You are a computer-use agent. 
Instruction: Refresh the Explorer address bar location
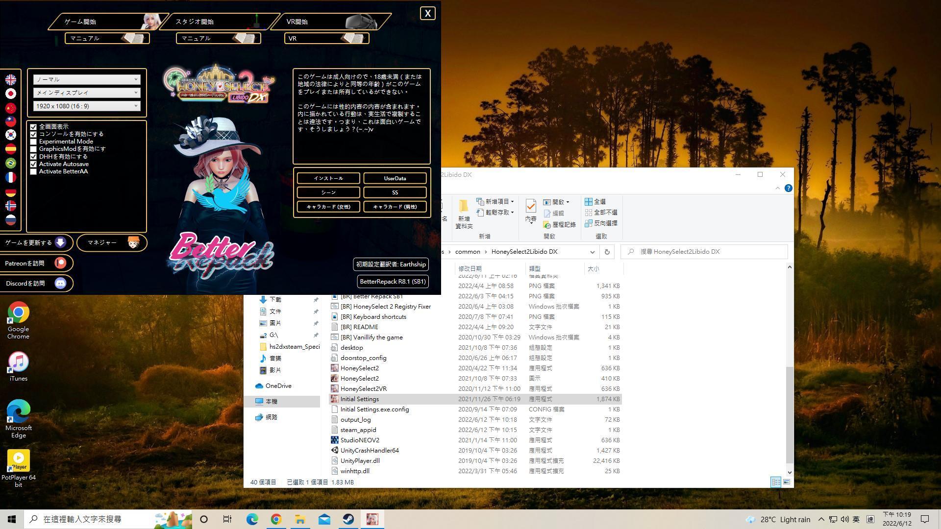click(x=607, y=252)
